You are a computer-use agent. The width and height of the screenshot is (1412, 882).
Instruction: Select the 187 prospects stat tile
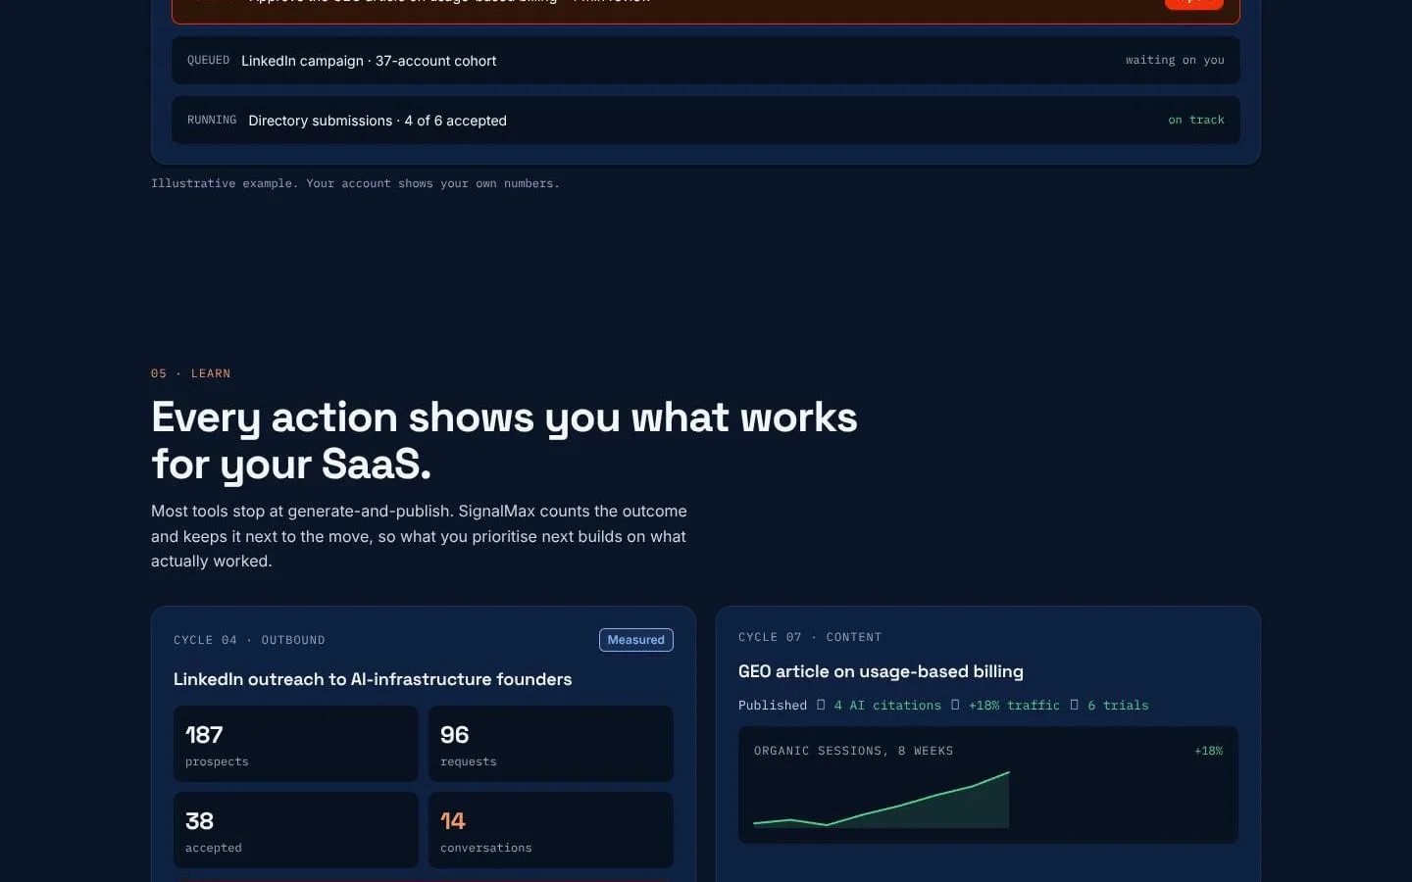point(296,744)
